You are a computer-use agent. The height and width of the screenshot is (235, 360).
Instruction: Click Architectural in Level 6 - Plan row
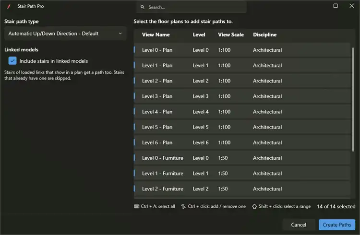click(267, 142)
